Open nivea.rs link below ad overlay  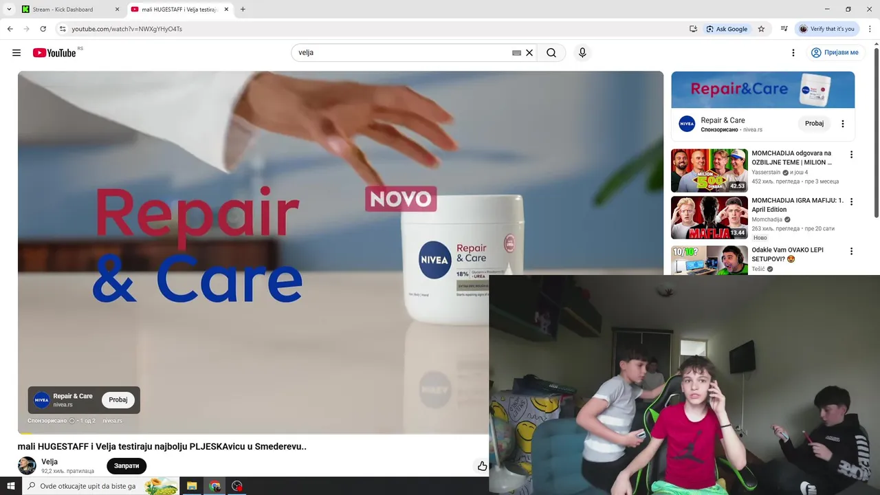click(x=112, y=421)
